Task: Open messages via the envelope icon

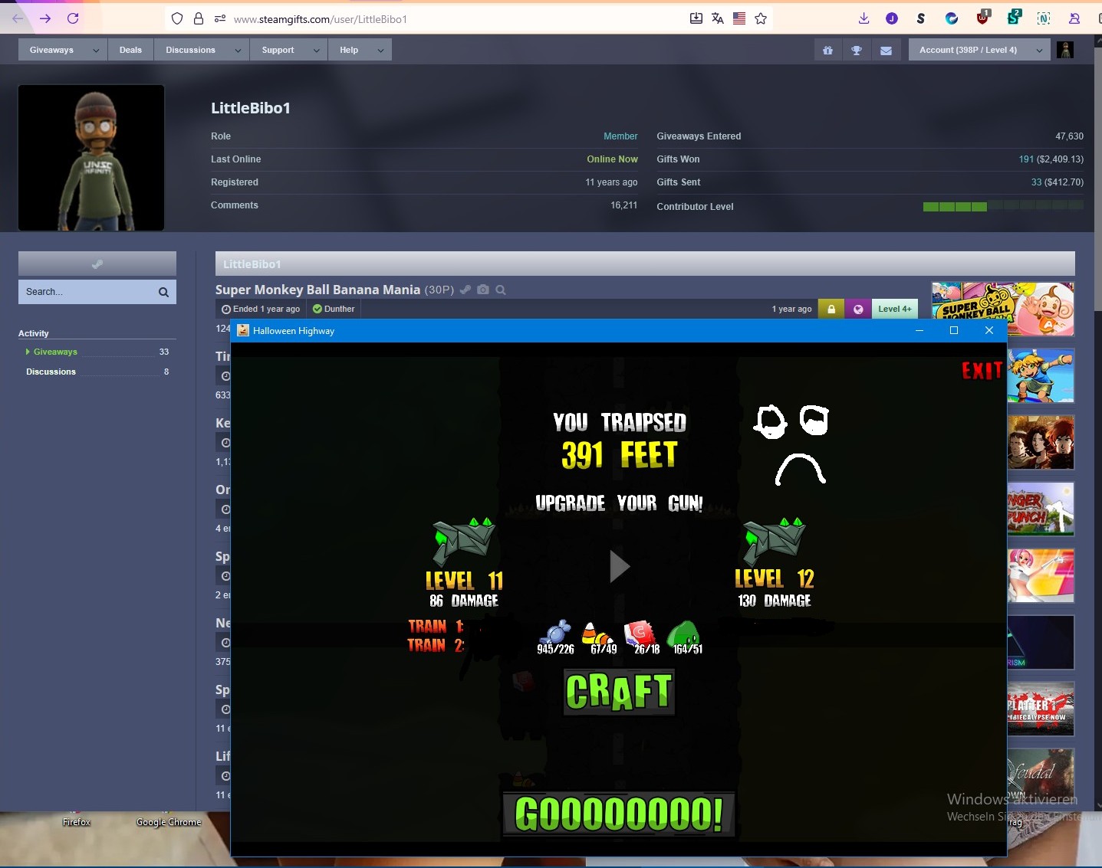Action: 886,51
